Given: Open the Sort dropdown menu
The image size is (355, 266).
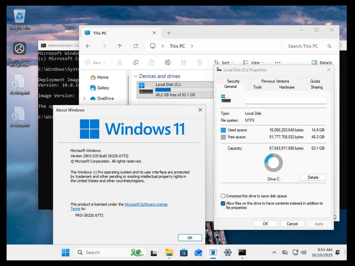Looking at the screenshot, I should 224,63.
